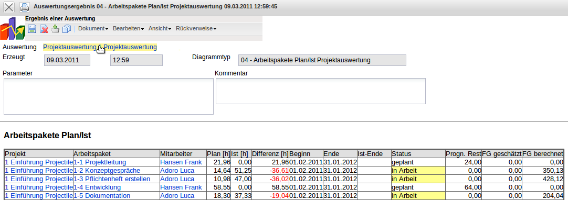
Task: Click the Erzeugt time field 12:59
Action: tap(136, 60)
